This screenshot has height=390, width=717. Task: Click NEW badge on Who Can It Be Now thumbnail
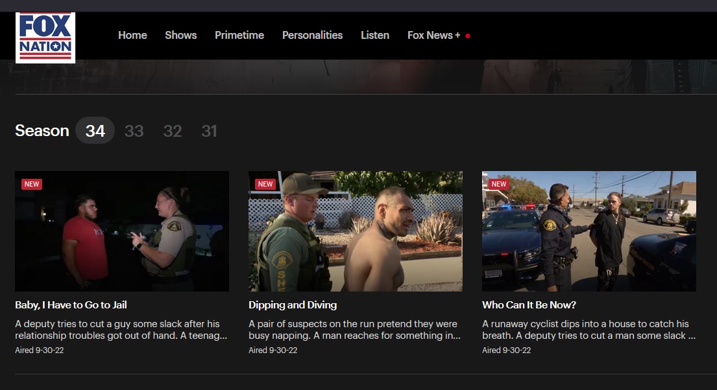(x=499, y=184)
